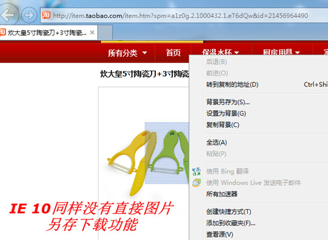328x240 pixels.
Task: Click 前进(O) in context menu
Action: [217, 73]
